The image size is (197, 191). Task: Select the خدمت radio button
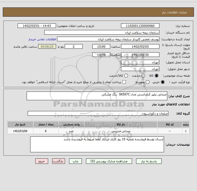[x=143, y=76]
